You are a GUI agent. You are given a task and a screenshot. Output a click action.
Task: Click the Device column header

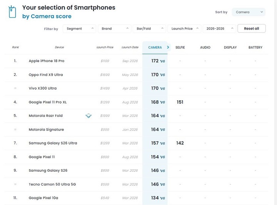(59, 47)
